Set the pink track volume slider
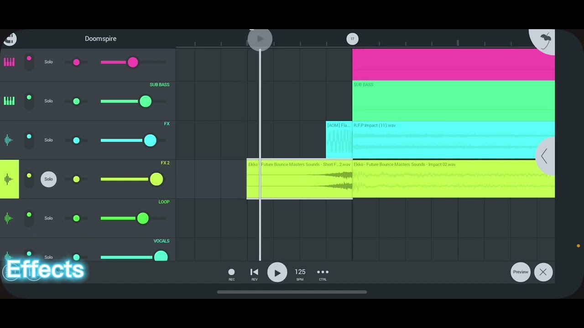This screenshot has width=584, height=328. pos(133,62)
